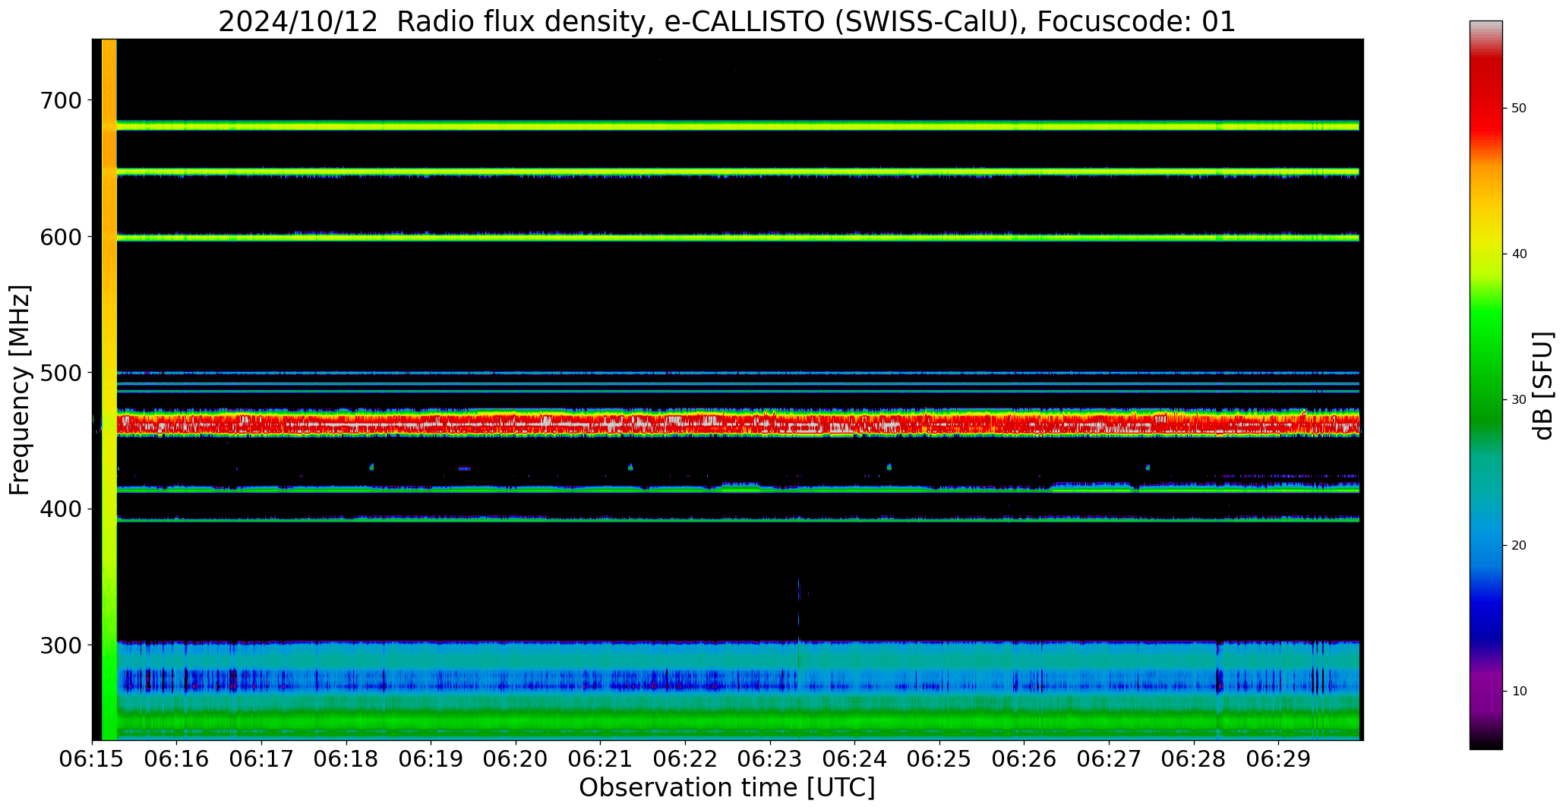The image size is (1566, 810).
Task: Click the 06:16 time tick label
Action: point(177,758)
